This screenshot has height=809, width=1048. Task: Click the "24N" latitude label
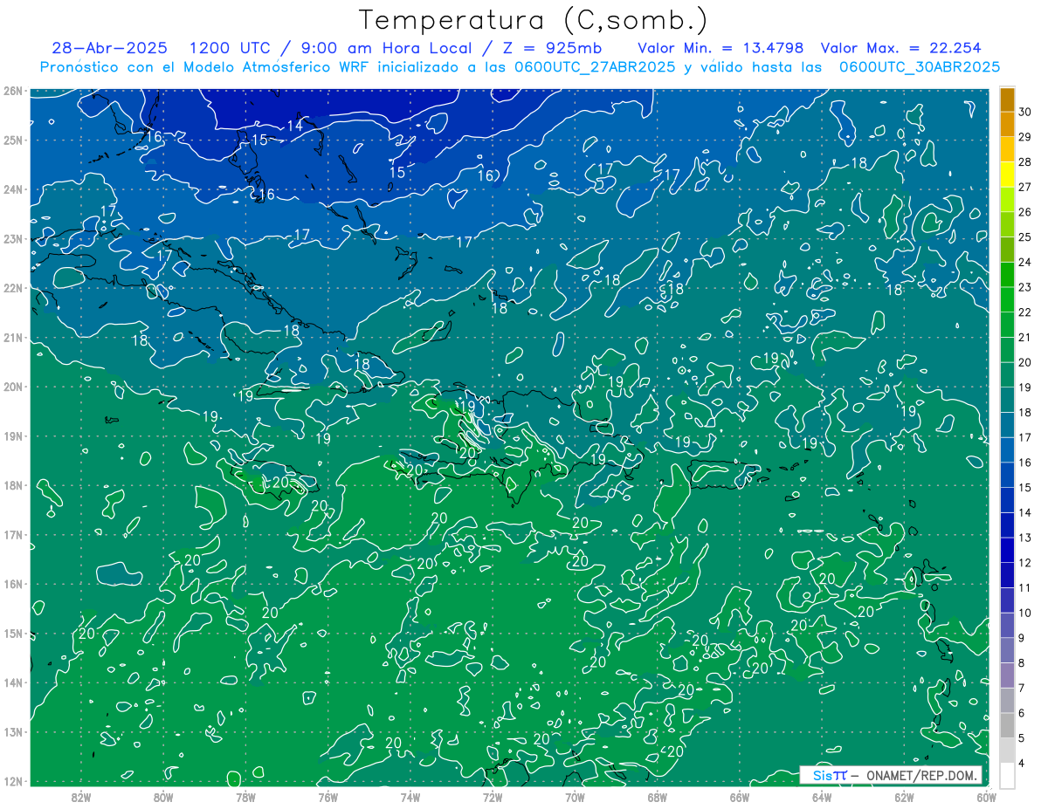click(12, 189)
